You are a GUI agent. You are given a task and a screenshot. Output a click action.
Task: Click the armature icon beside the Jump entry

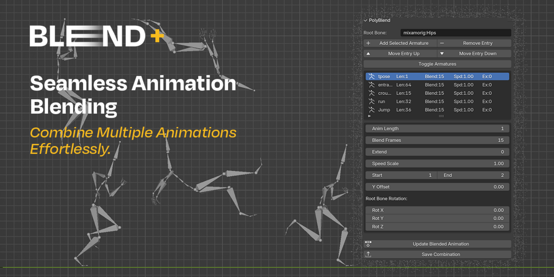pos(371,110)
